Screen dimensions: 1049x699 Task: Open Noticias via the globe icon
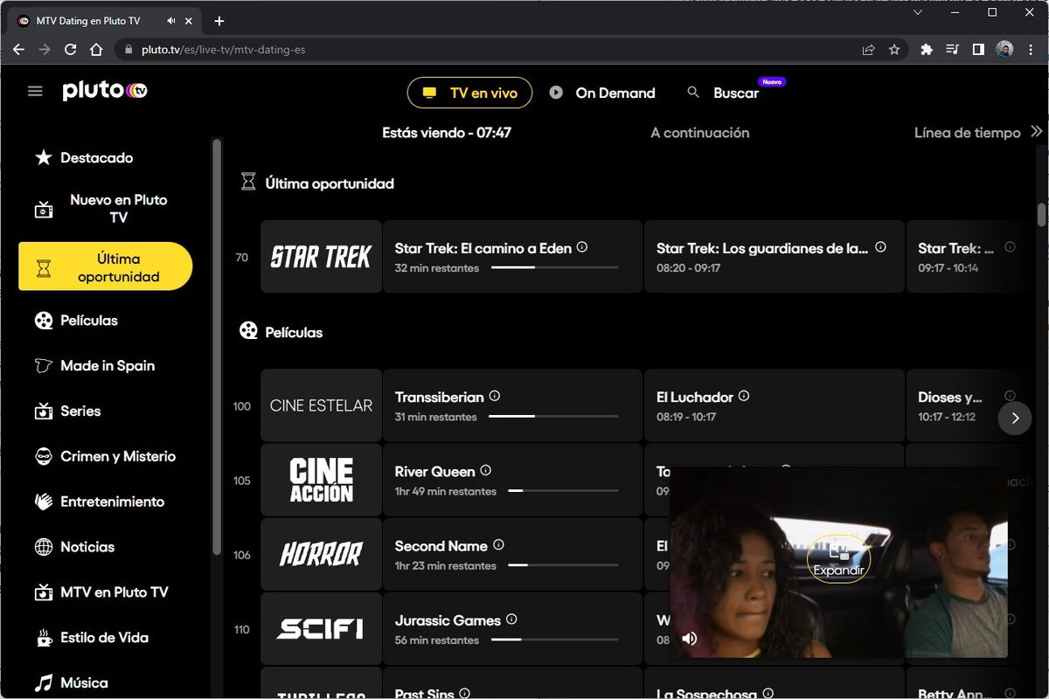[43, 546]
